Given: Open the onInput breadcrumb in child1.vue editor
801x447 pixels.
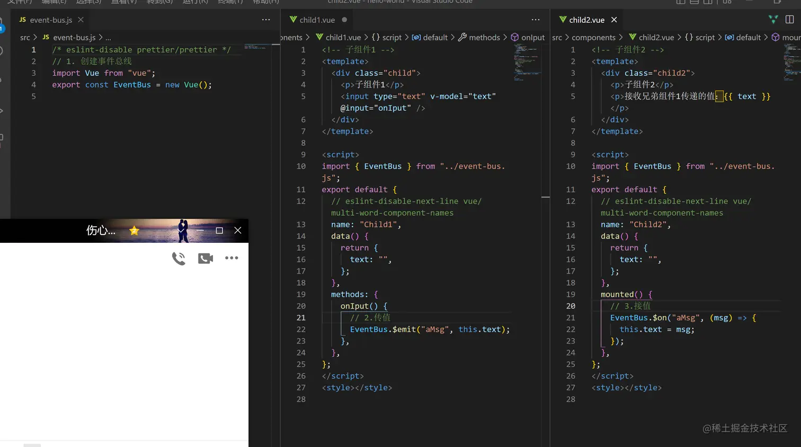Looking at the screenshot, I should click(x=528, y=38).
